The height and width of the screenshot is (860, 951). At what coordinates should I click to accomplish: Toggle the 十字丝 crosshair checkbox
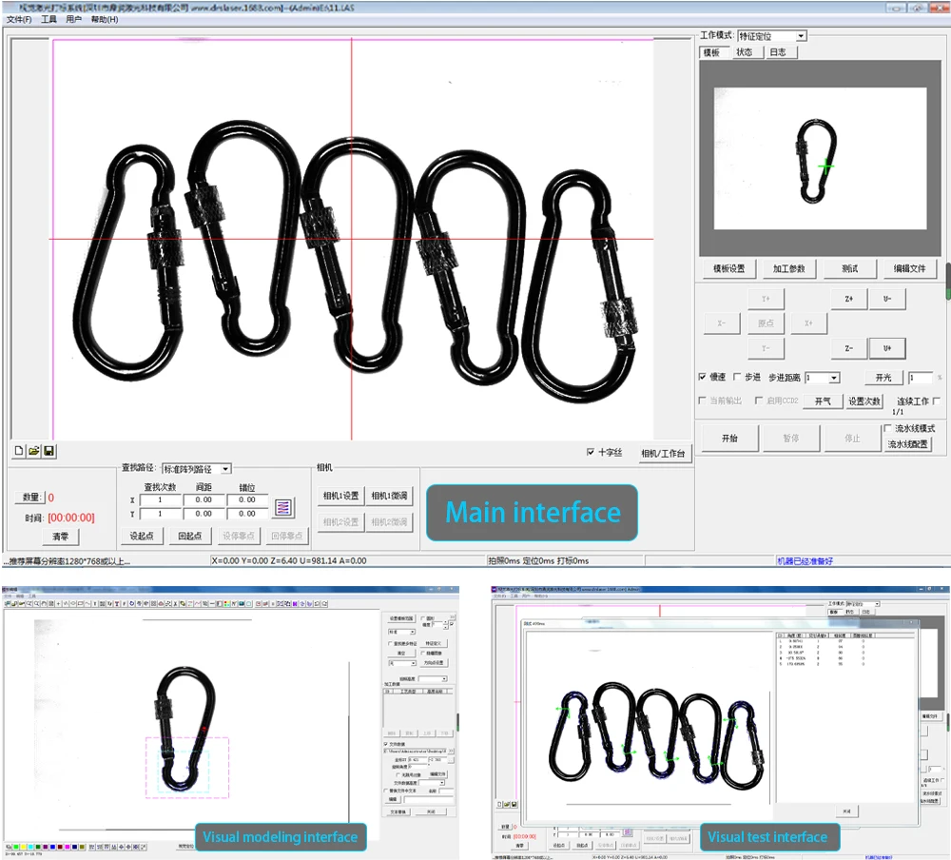pyautogui.click(x=591, y=453)
